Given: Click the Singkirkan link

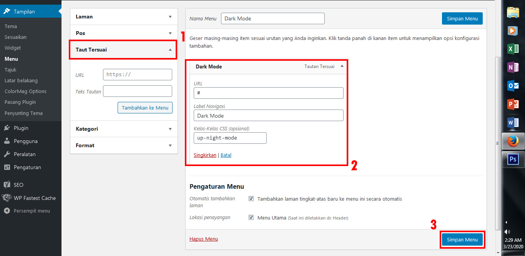Looking at the screenshot, I should pyautogui.click(x=205, y=155).
